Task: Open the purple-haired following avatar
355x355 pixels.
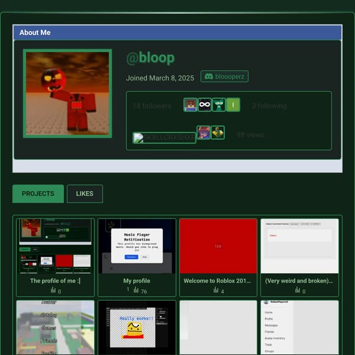Action: coord(204,133)
